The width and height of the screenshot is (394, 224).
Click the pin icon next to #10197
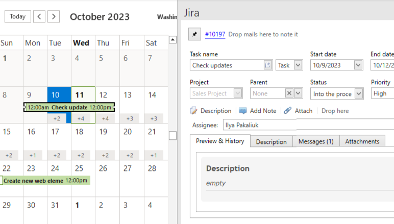(x=194, y=34)
